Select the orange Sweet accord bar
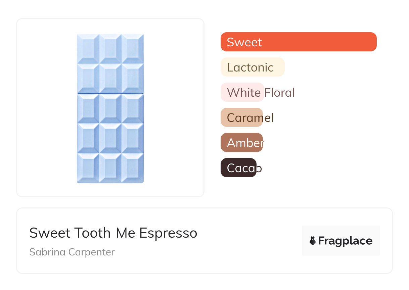The image size is (409, 290). [x=299, y=42]
